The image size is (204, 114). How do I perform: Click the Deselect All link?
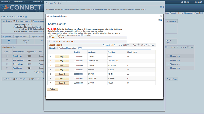tap(22, 72)
